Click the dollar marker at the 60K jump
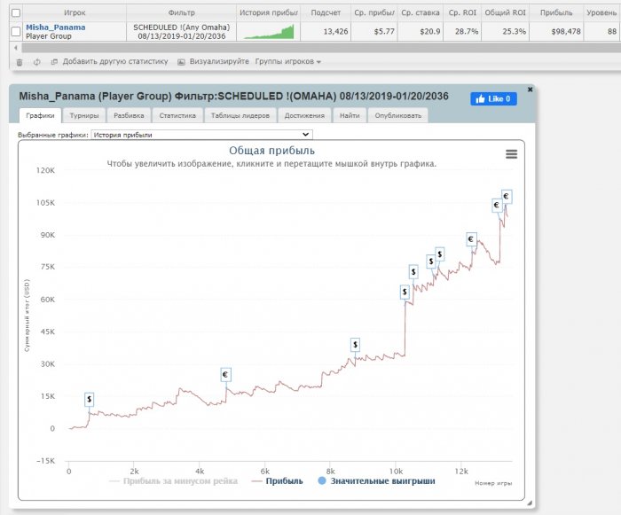This screenshot has height=515, width=621. pyautogui.click(x=405, y=292)
